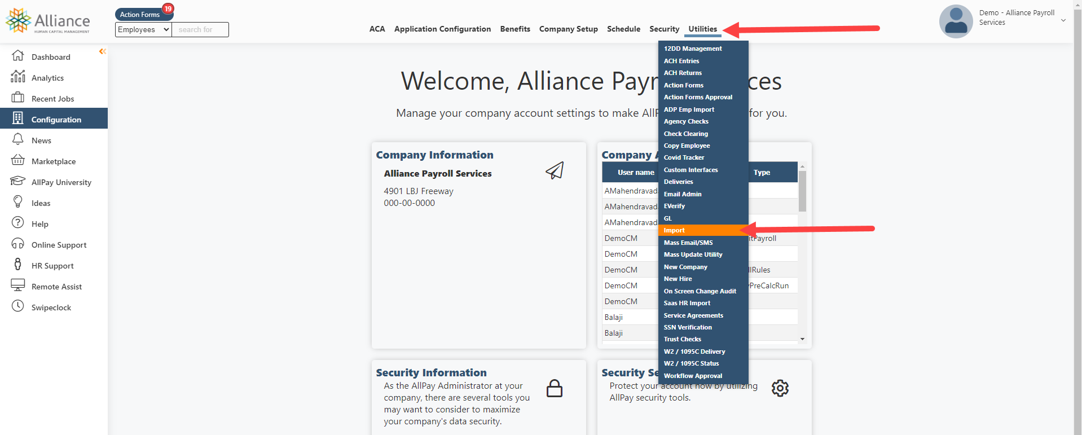Image resolution: width=1082 pixels, height=435 pixels.
Task: Open Action Forms button with badge
Action: 144,14
